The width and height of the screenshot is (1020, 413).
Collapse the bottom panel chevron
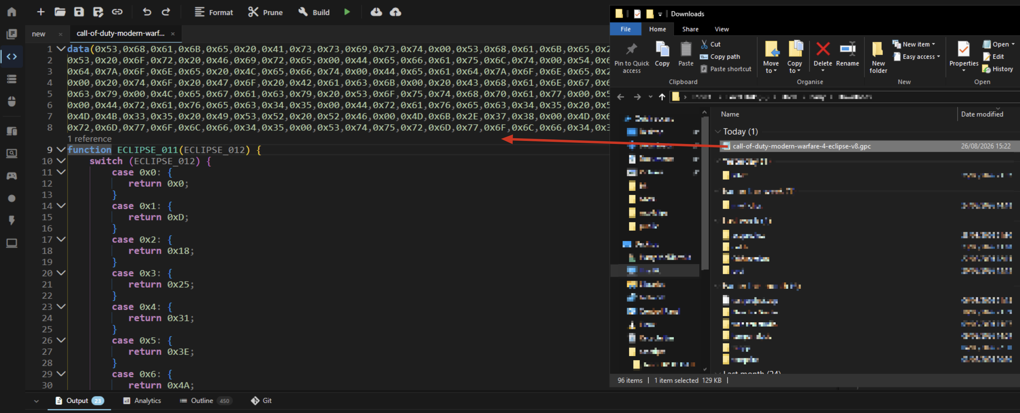point(37,401)
